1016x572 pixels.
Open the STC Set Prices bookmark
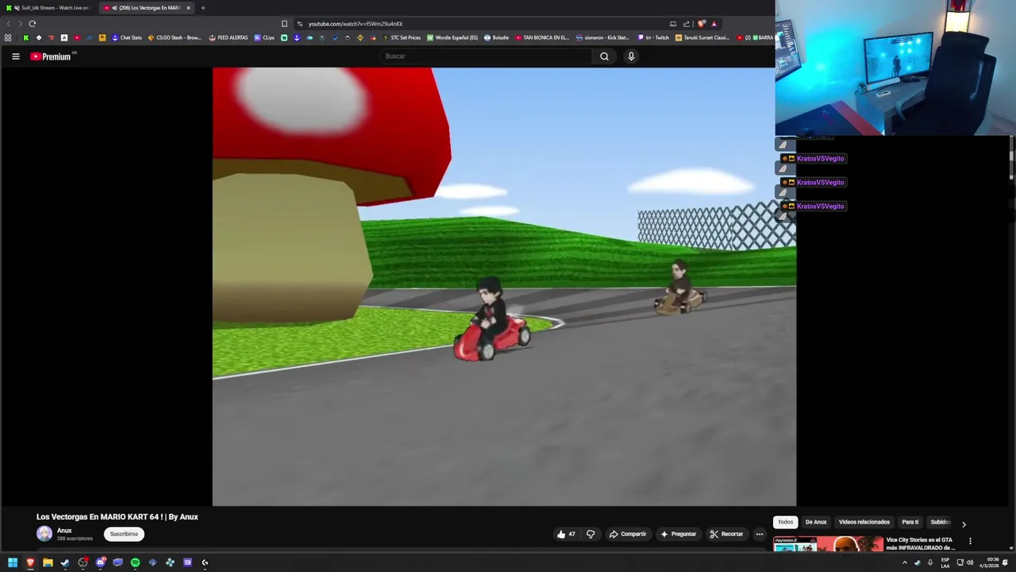point(402,37)
